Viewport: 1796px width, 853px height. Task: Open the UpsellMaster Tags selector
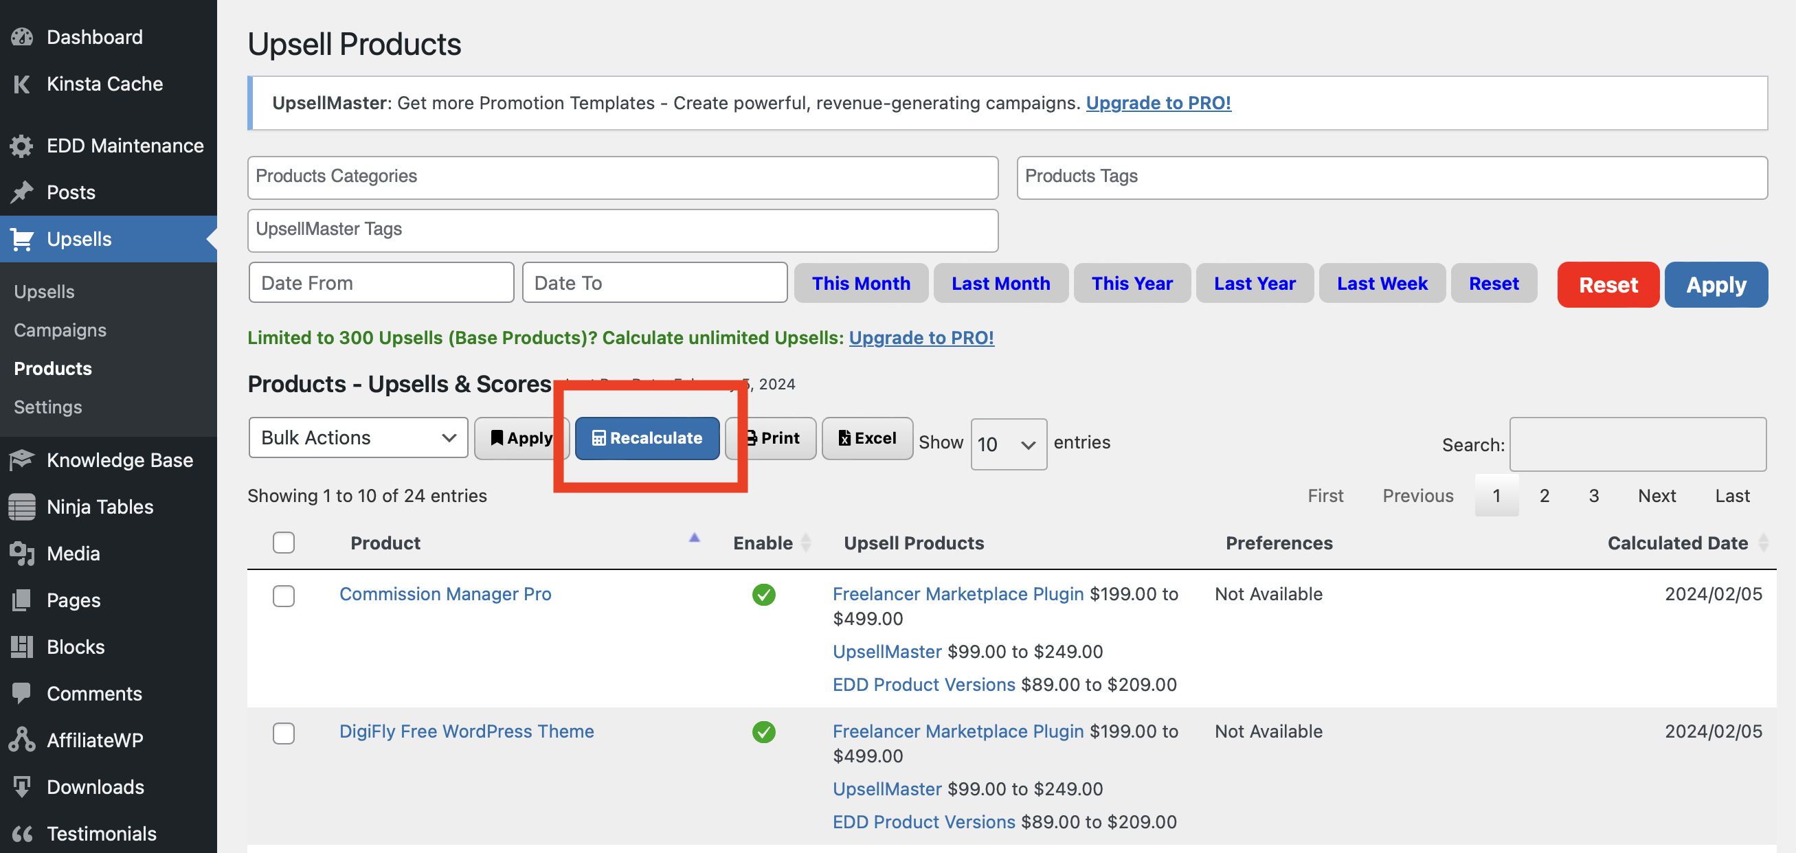(x=622, y=230)
